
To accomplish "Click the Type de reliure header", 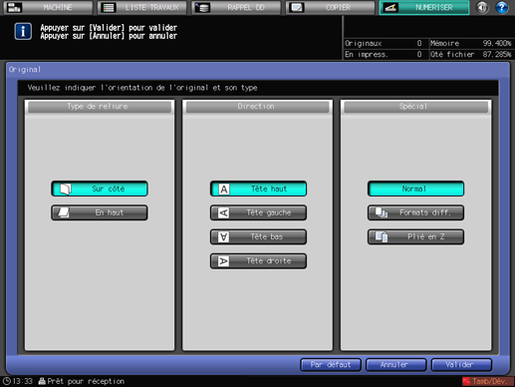I will (x=100, y=107).
